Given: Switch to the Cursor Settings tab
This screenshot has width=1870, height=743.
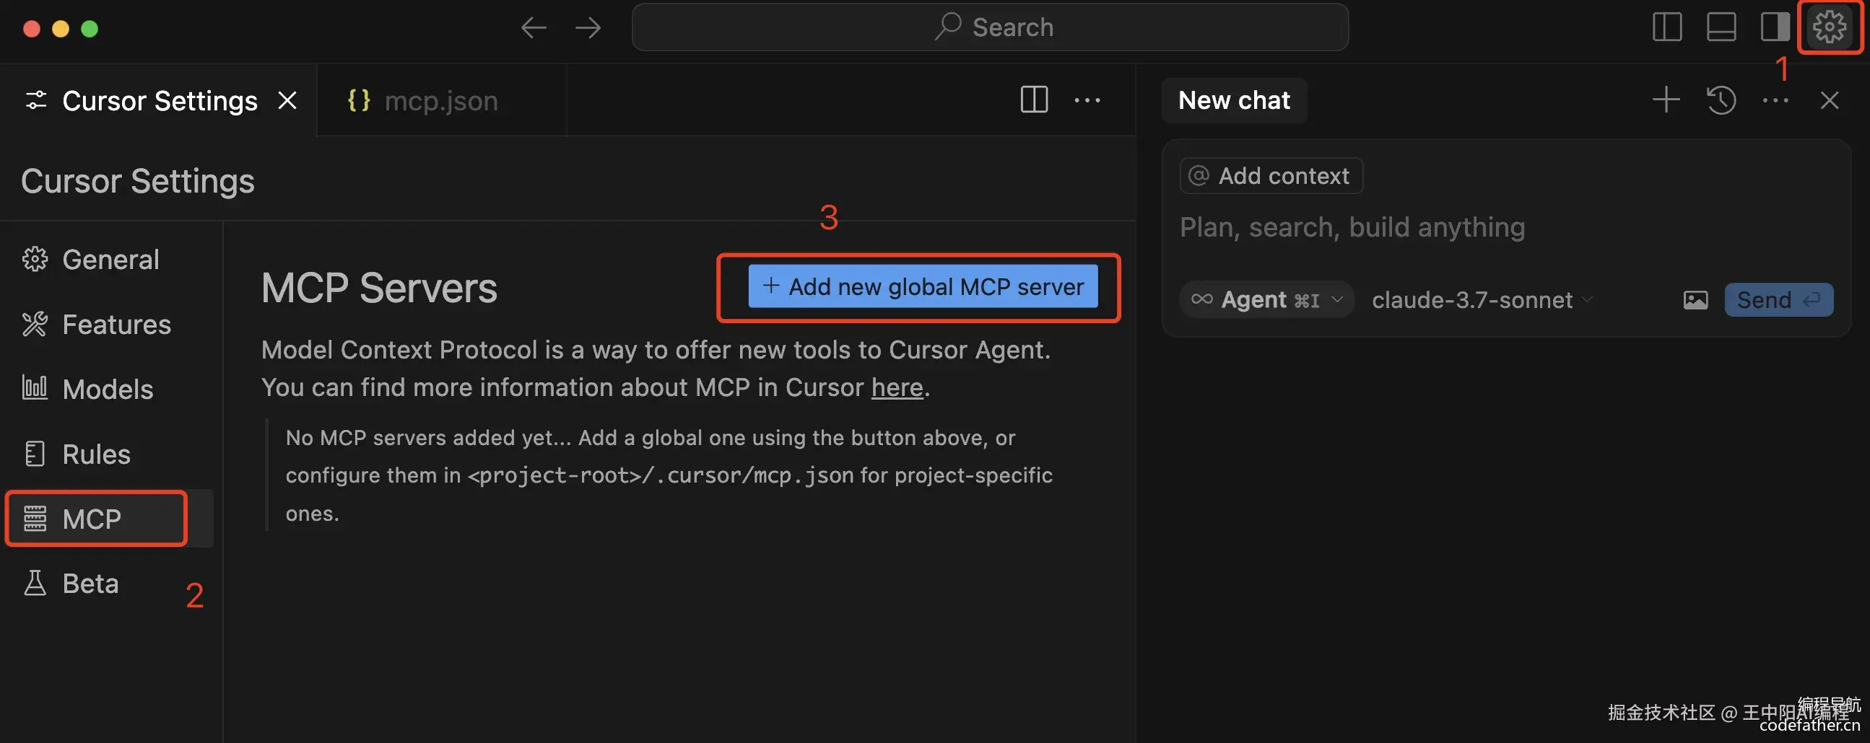Looking at the screenshot, I should [x=159, y=100].
